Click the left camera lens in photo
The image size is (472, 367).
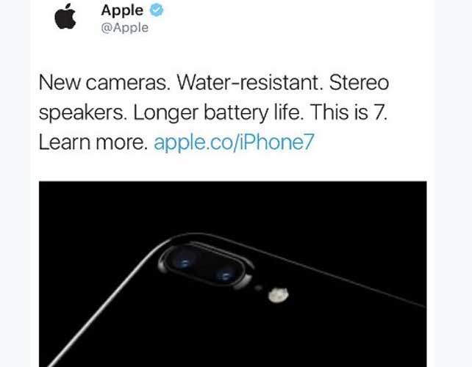coord(184,263)
